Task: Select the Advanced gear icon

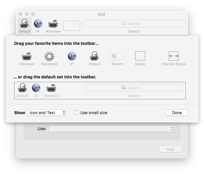Action: [x=49, y=56]
